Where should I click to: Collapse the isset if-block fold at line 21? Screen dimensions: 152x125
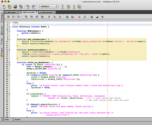point(10,64)
